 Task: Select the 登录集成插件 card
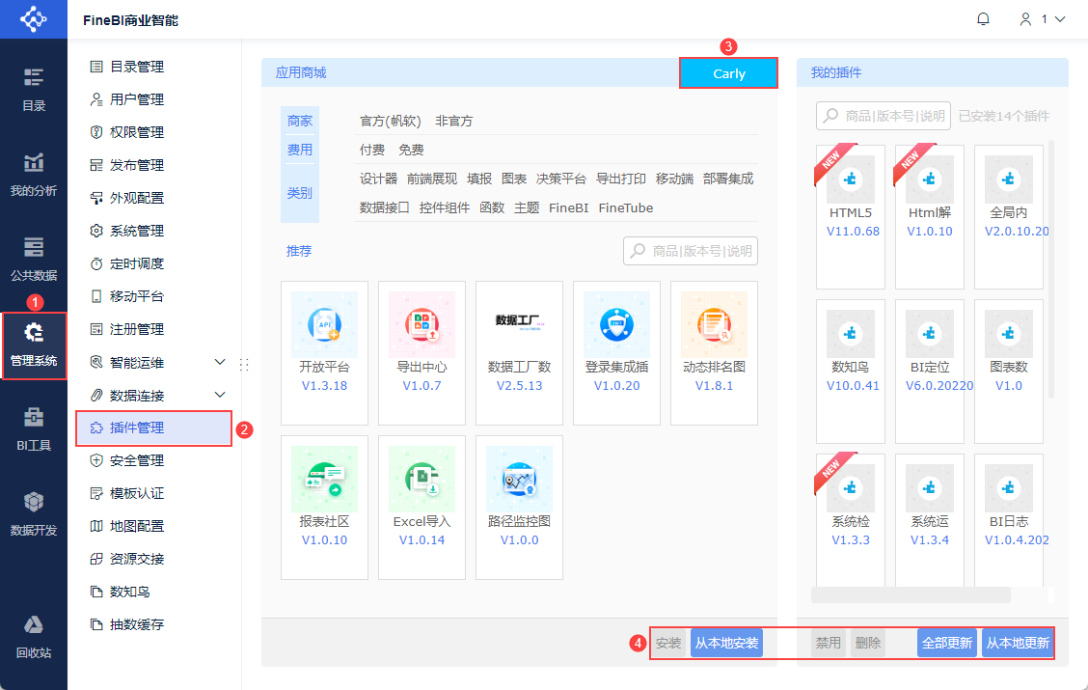tap(616, 352)
